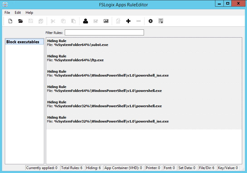Open settings via gear icon
Screen dimensions: 247x173
[x=151, y=21]
